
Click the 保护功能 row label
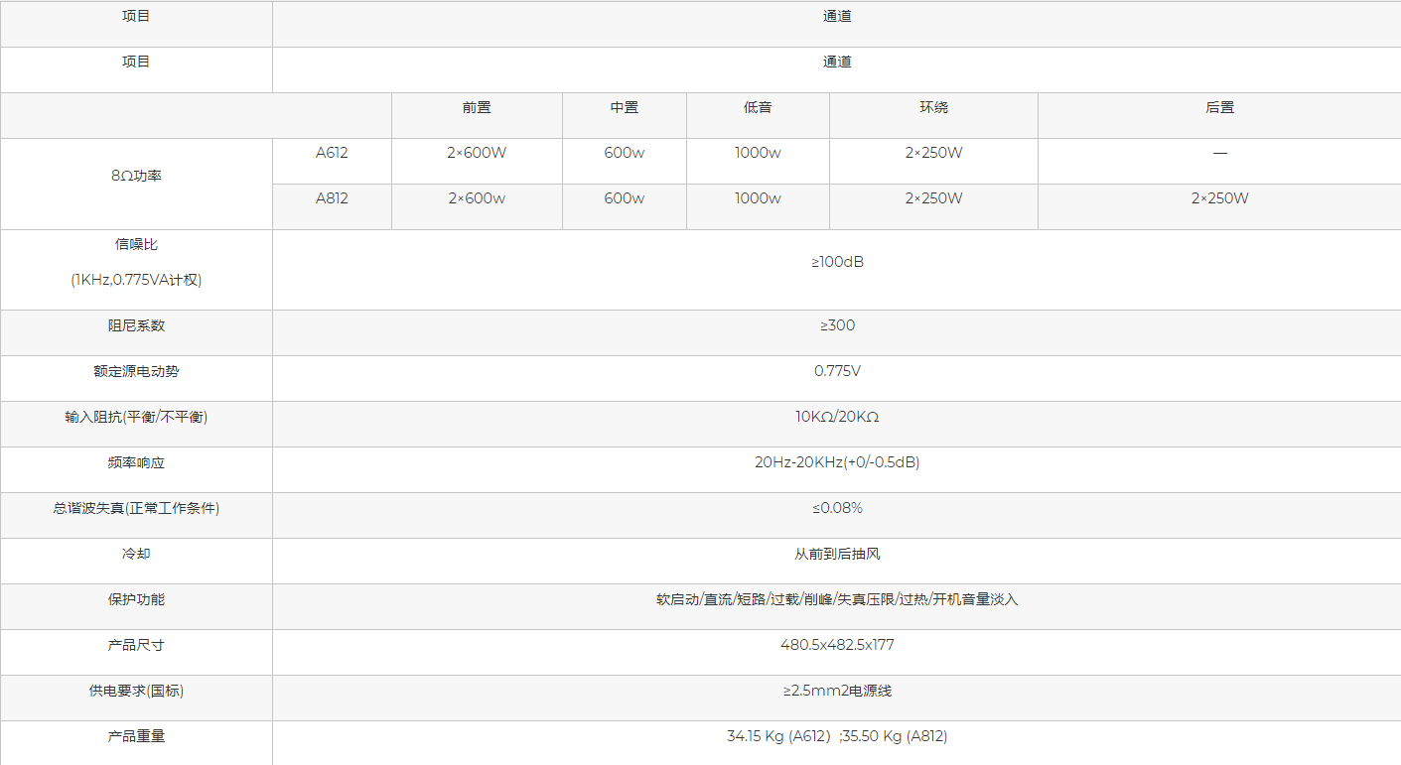pos(136,599)
